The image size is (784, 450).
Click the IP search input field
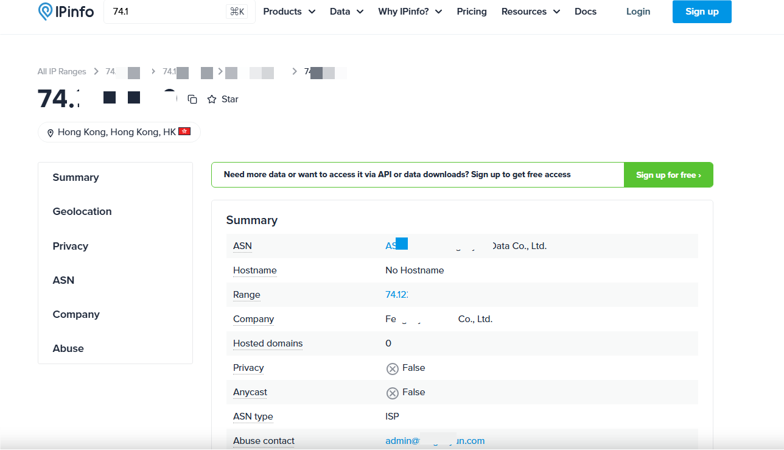coord(164,12)
